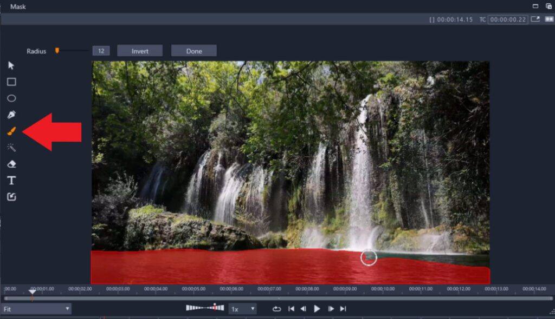Screen dimensions: 555x319
Task: Select the magic wand tool
Action: coord(11,147)
